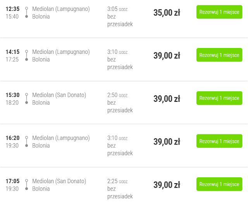Click the 18:20 arrival time

pyautogui.click(x=12, y=103)
